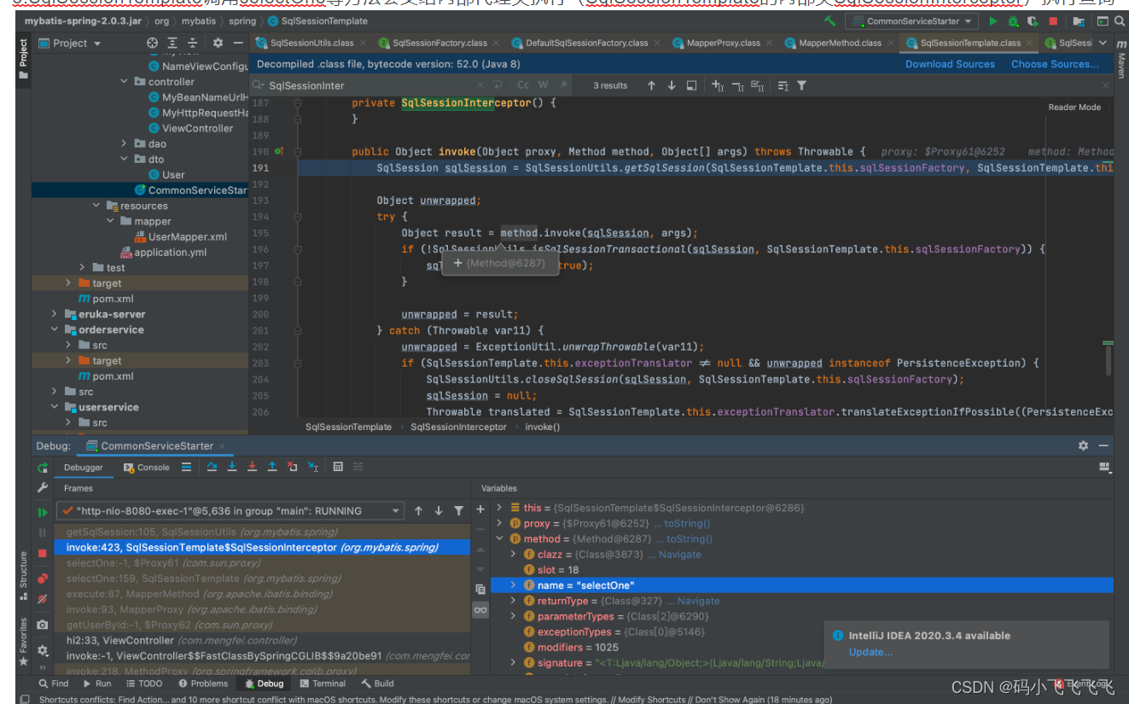Open UserMapper.xml in project tree
The width and height of the screenshot is (1129, 704).
pyautogui.click(x=180, y=237)
